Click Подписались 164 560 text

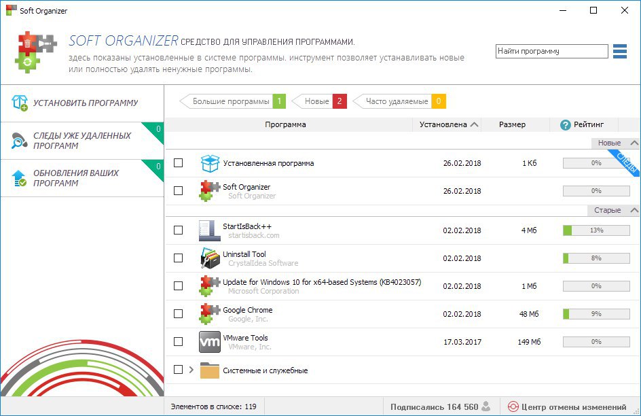tap(434, 407)
